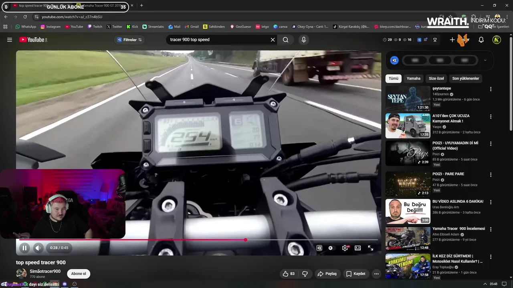This screenshot has width=513, height=288.
Task: Open the 'POIZI - UYUYAMADIN Dİ Mİ' video title
Action: 455,146
